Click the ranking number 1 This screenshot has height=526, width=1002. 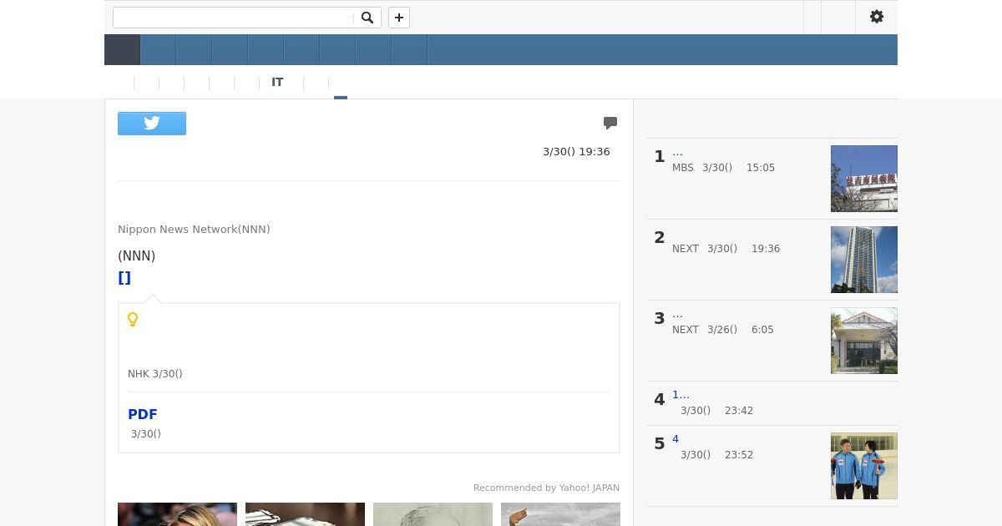pos(660,156)
